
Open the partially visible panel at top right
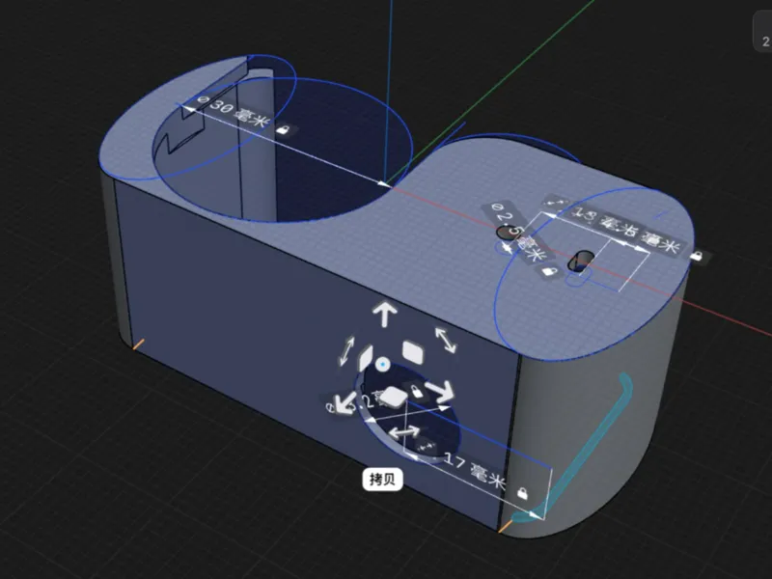tap(762, 32)
